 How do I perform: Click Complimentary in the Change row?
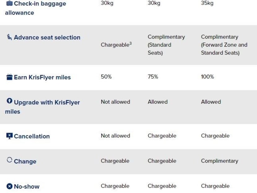(220, 161)
